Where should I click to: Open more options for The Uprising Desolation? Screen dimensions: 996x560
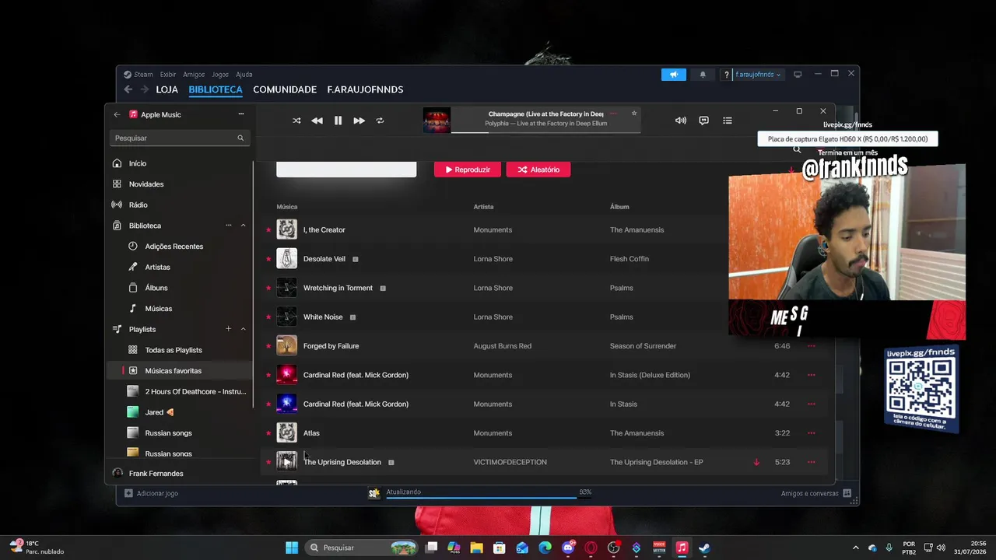tap(811, 462)
